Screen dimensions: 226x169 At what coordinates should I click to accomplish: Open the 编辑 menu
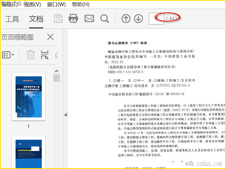(10, 5)
